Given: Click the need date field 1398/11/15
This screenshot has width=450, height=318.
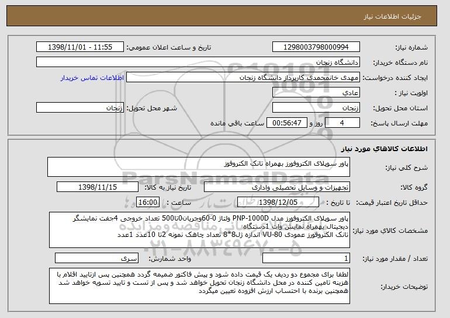Looking at the screenshot, I should (x=98, y=187).
